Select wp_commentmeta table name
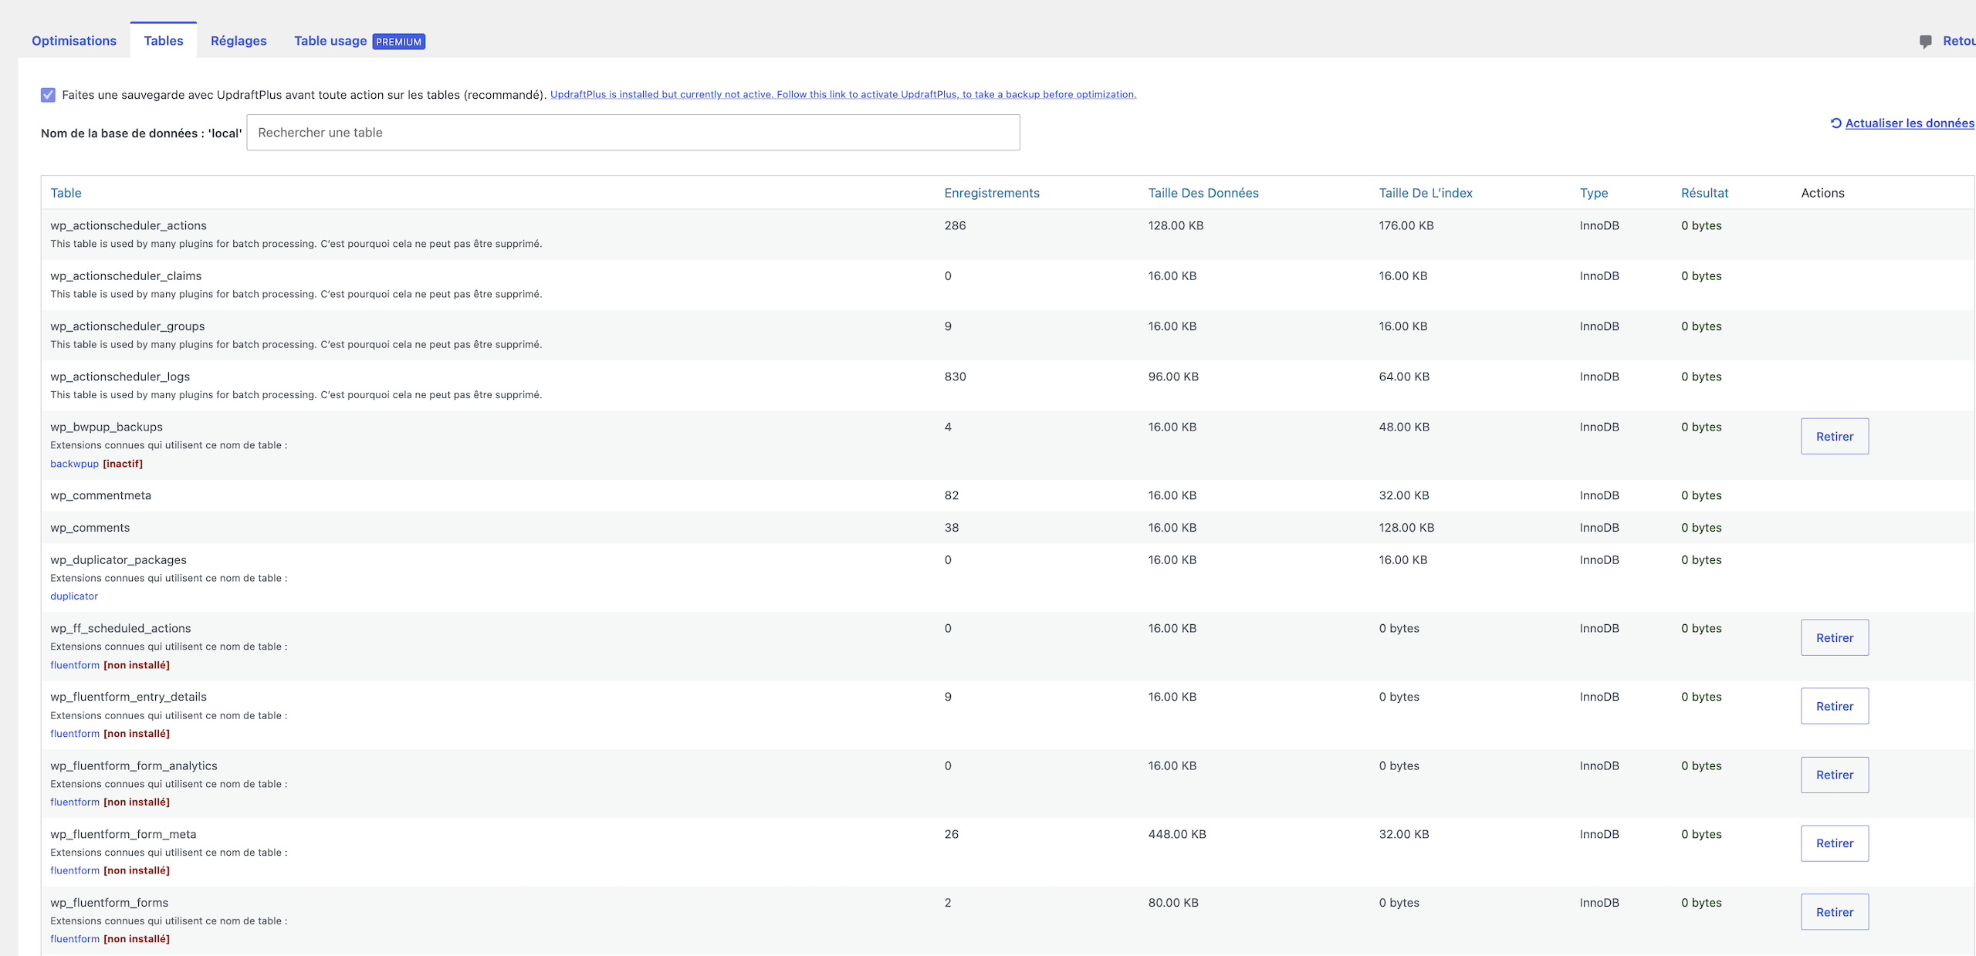The height and width of the screenshot is (956, 1976). click(100, 495)
